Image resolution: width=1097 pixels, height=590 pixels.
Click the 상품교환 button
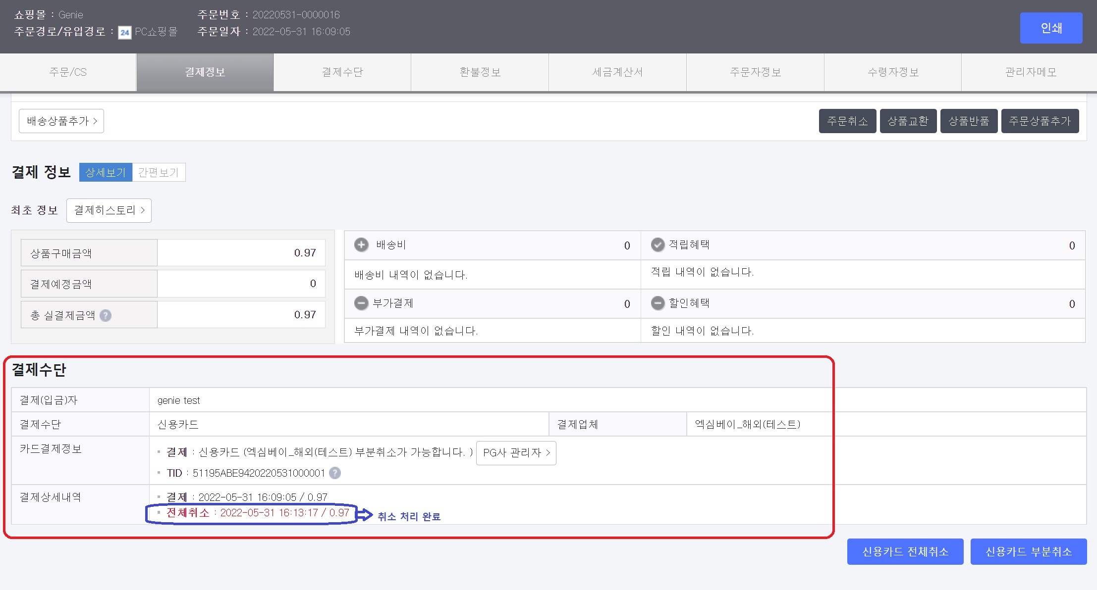pyautogui.click(x=908, y=121)
